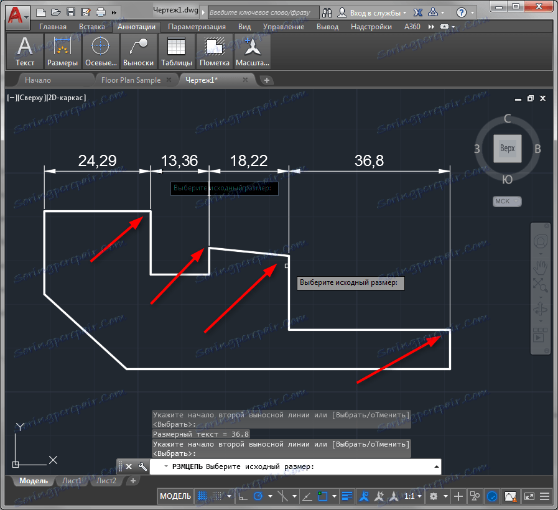Switch to the Лист2 layout tab
Screen dimensions: 558x510
106,481
